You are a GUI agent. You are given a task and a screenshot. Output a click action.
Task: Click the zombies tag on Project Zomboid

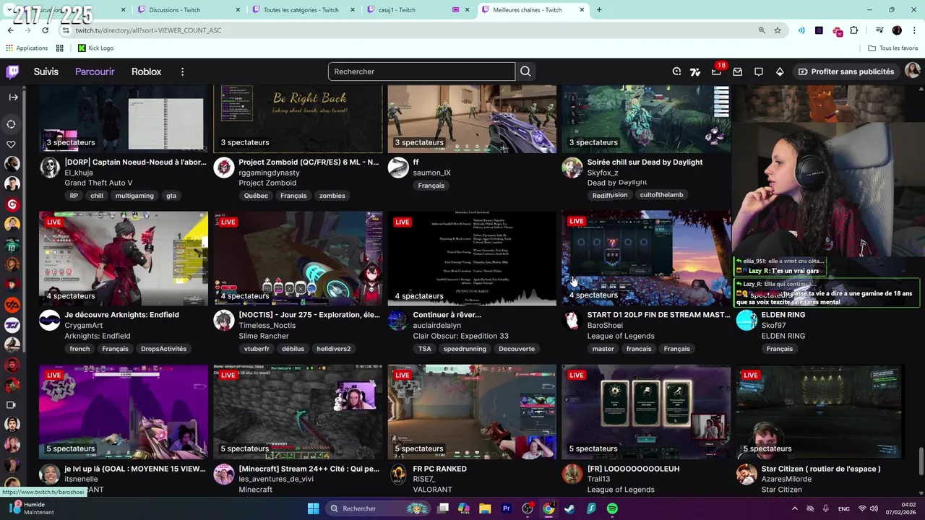[332, 196]
